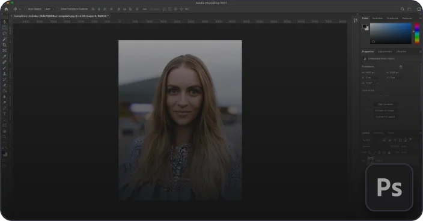Open the Properties panel options menu
423x221 pixels.
(x=420, y=52)
